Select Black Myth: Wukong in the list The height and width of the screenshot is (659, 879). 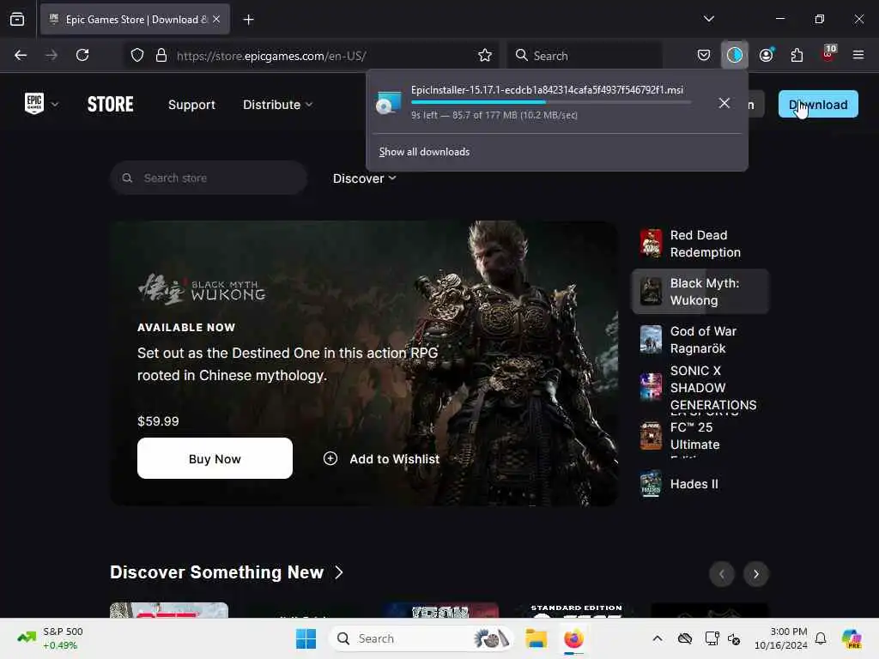(x=700, y=292)
